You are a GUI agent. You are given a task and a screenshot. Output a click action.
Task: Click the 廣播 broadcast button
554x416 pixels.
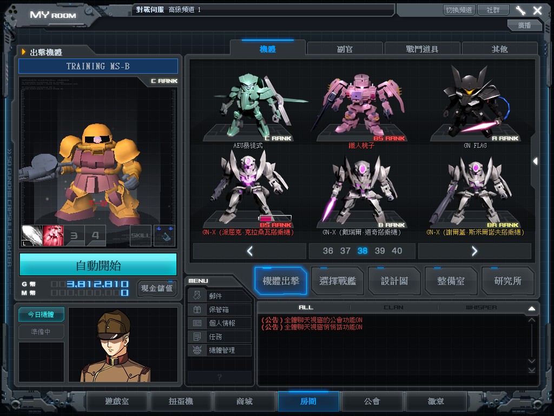524,25
